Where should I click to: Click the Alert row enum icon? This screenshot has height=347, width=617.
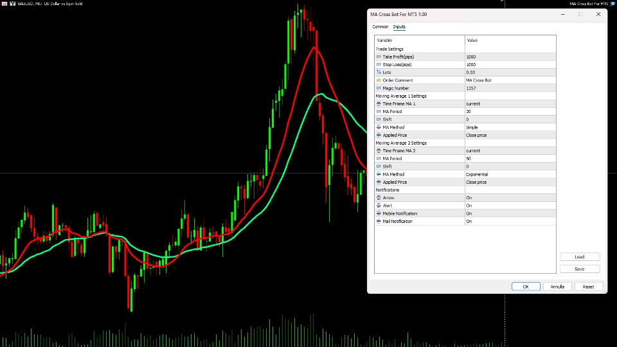coord(379,206)
